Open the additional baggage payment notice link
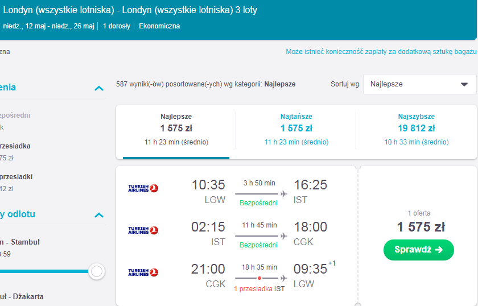 381,52
